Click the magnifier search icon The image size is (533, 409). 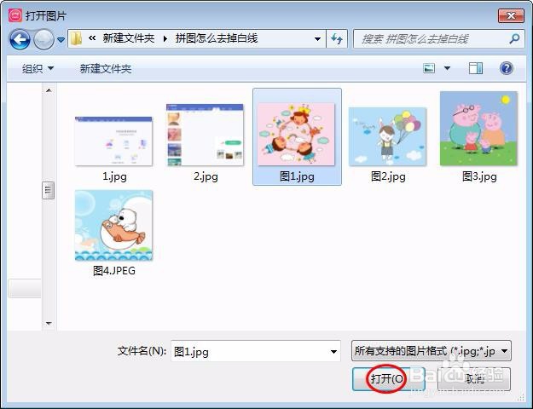tap(514, 38)
